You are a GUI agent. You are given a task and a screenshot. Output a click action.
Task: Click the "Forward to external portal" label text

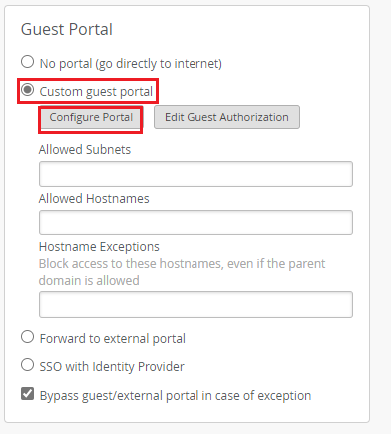[113, 339]
